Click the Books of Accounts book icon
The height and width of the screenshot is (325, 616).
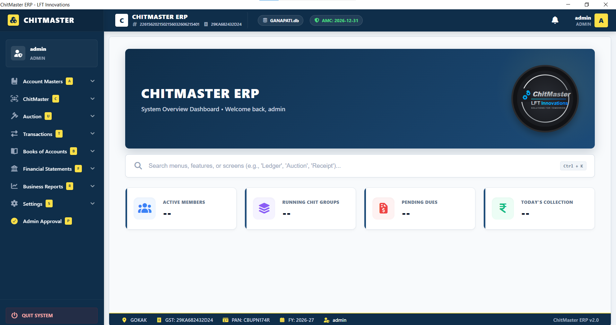click(x=14, y=151)
